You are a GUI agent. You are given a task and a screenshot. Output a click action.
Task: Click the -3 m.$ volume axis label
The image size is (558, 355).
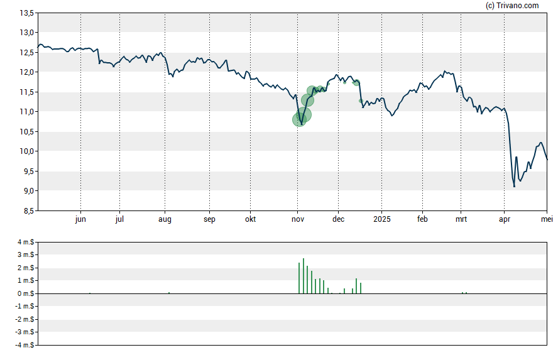click(x=25, y=332)
